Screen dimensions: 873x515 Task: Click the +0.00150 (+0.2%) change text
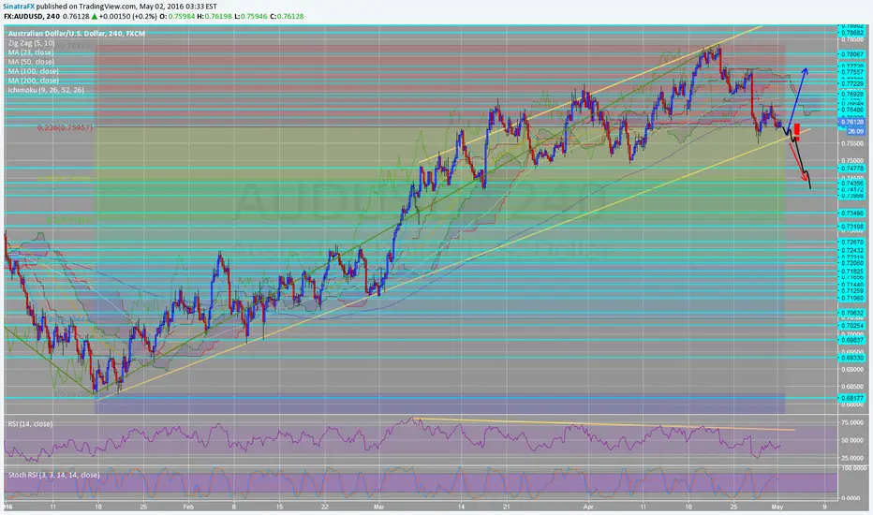click(x=128, y=17)
